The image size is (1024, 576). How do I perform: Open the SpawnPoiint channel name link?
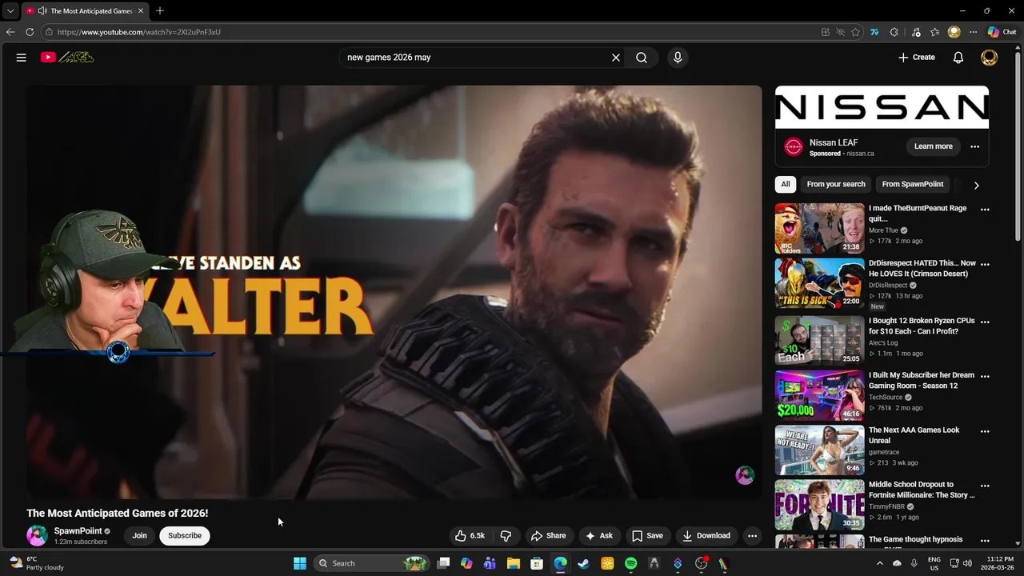[x=78, y=531]
